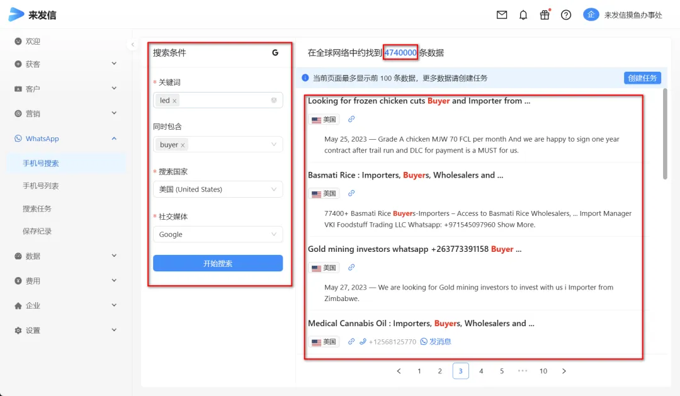680x396 pixels.
Task: Go to 搜索任务 menu item
Action: 37,208
